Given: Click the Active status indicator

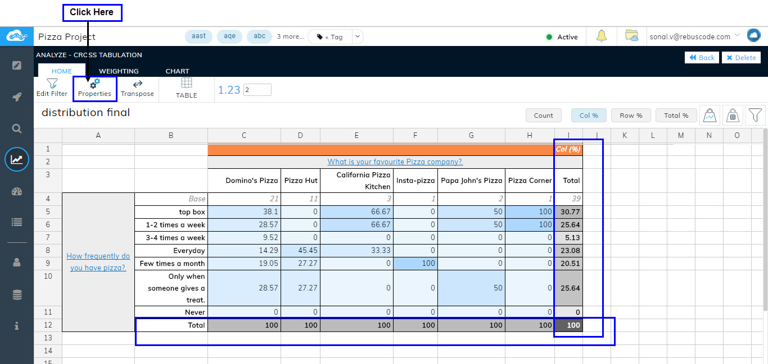Looking at the screenshot, I should [562, 37].
